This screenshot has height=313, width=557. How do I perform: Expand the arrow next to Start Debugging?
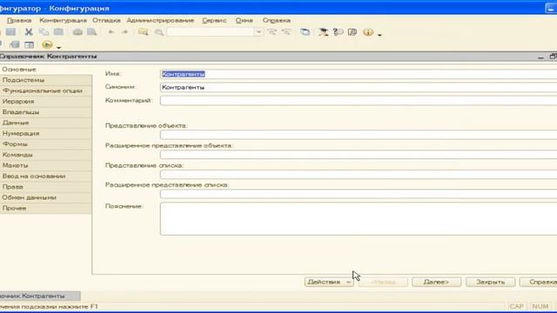click(59, 47)
